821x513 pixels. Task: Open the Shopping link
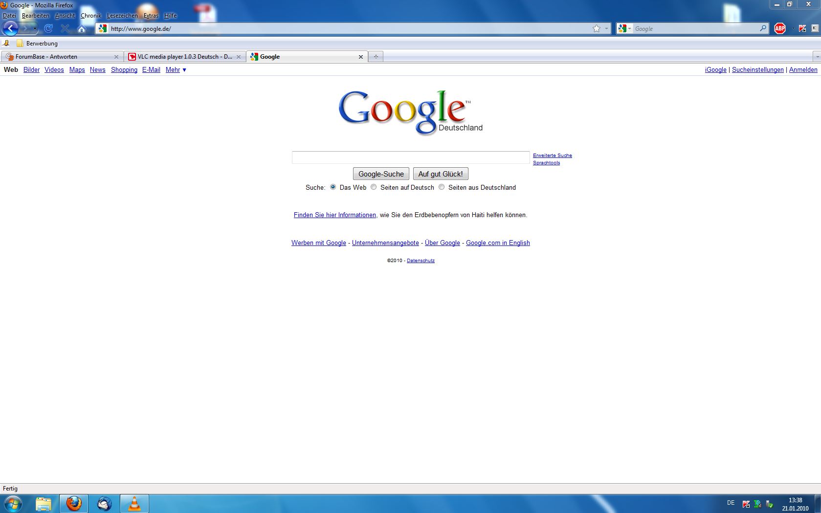click(x=124, y=70)
